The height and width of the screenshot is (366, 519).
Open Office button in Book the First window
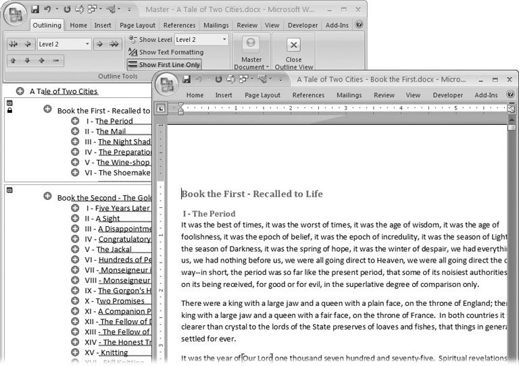click(166, 82)
